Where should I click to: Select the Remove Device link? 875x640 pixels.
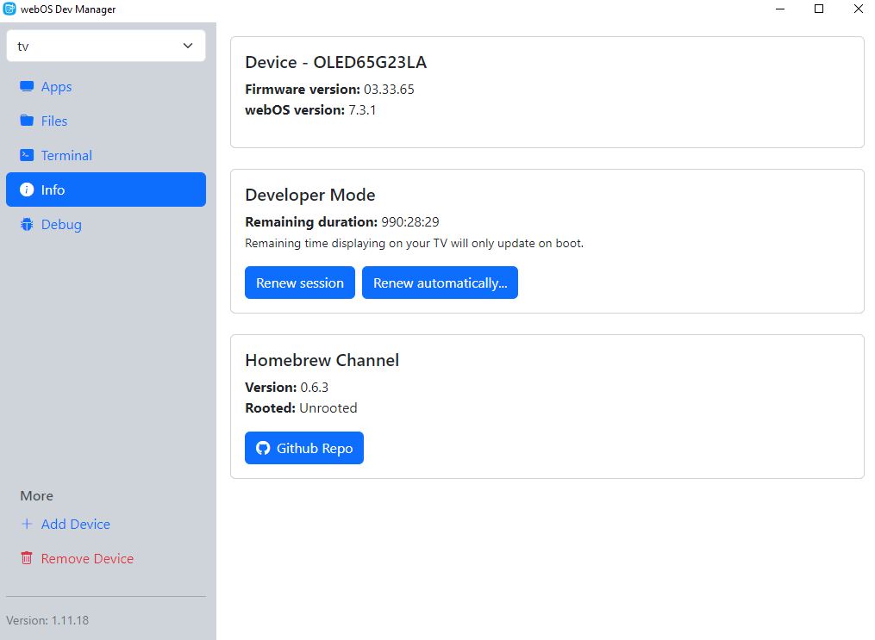(x=87, y=559)
